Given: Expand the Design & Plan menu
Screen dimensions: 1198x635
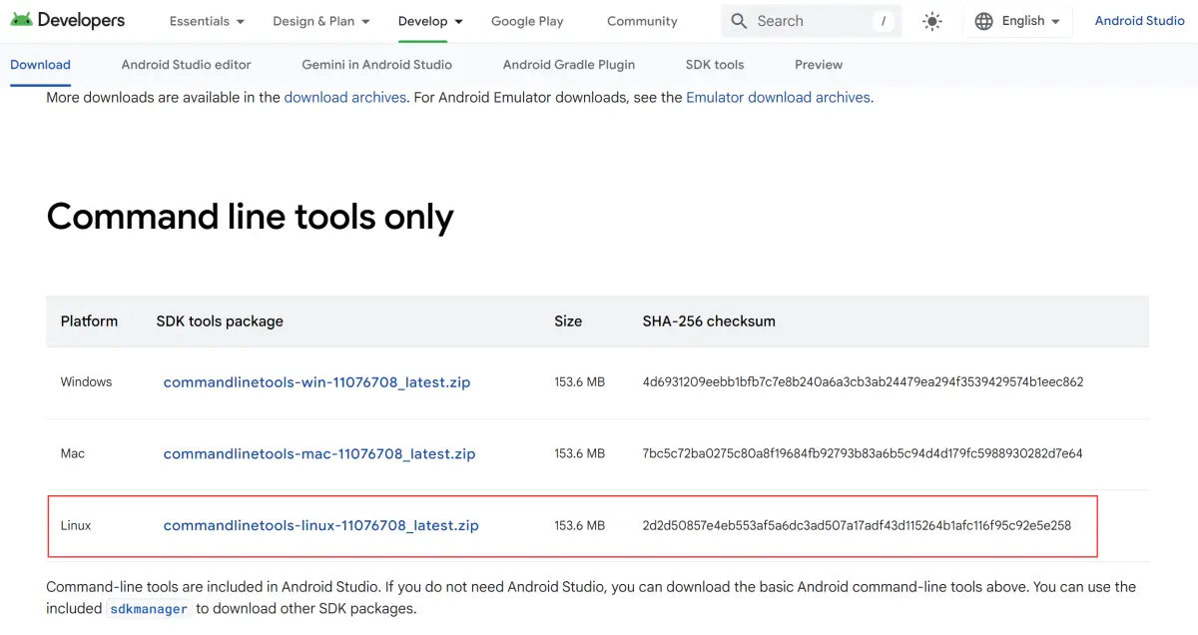Looking at the screenshot, I should (321, 21).
